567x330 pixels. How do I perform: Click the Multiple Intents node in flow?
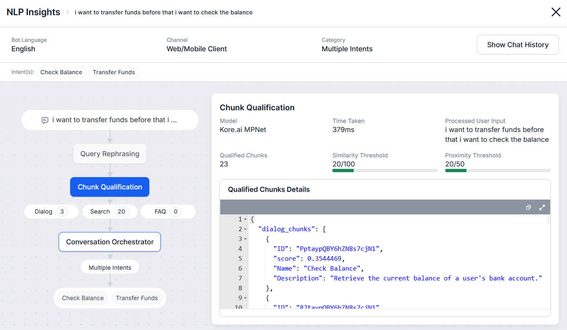pos(110,268)
